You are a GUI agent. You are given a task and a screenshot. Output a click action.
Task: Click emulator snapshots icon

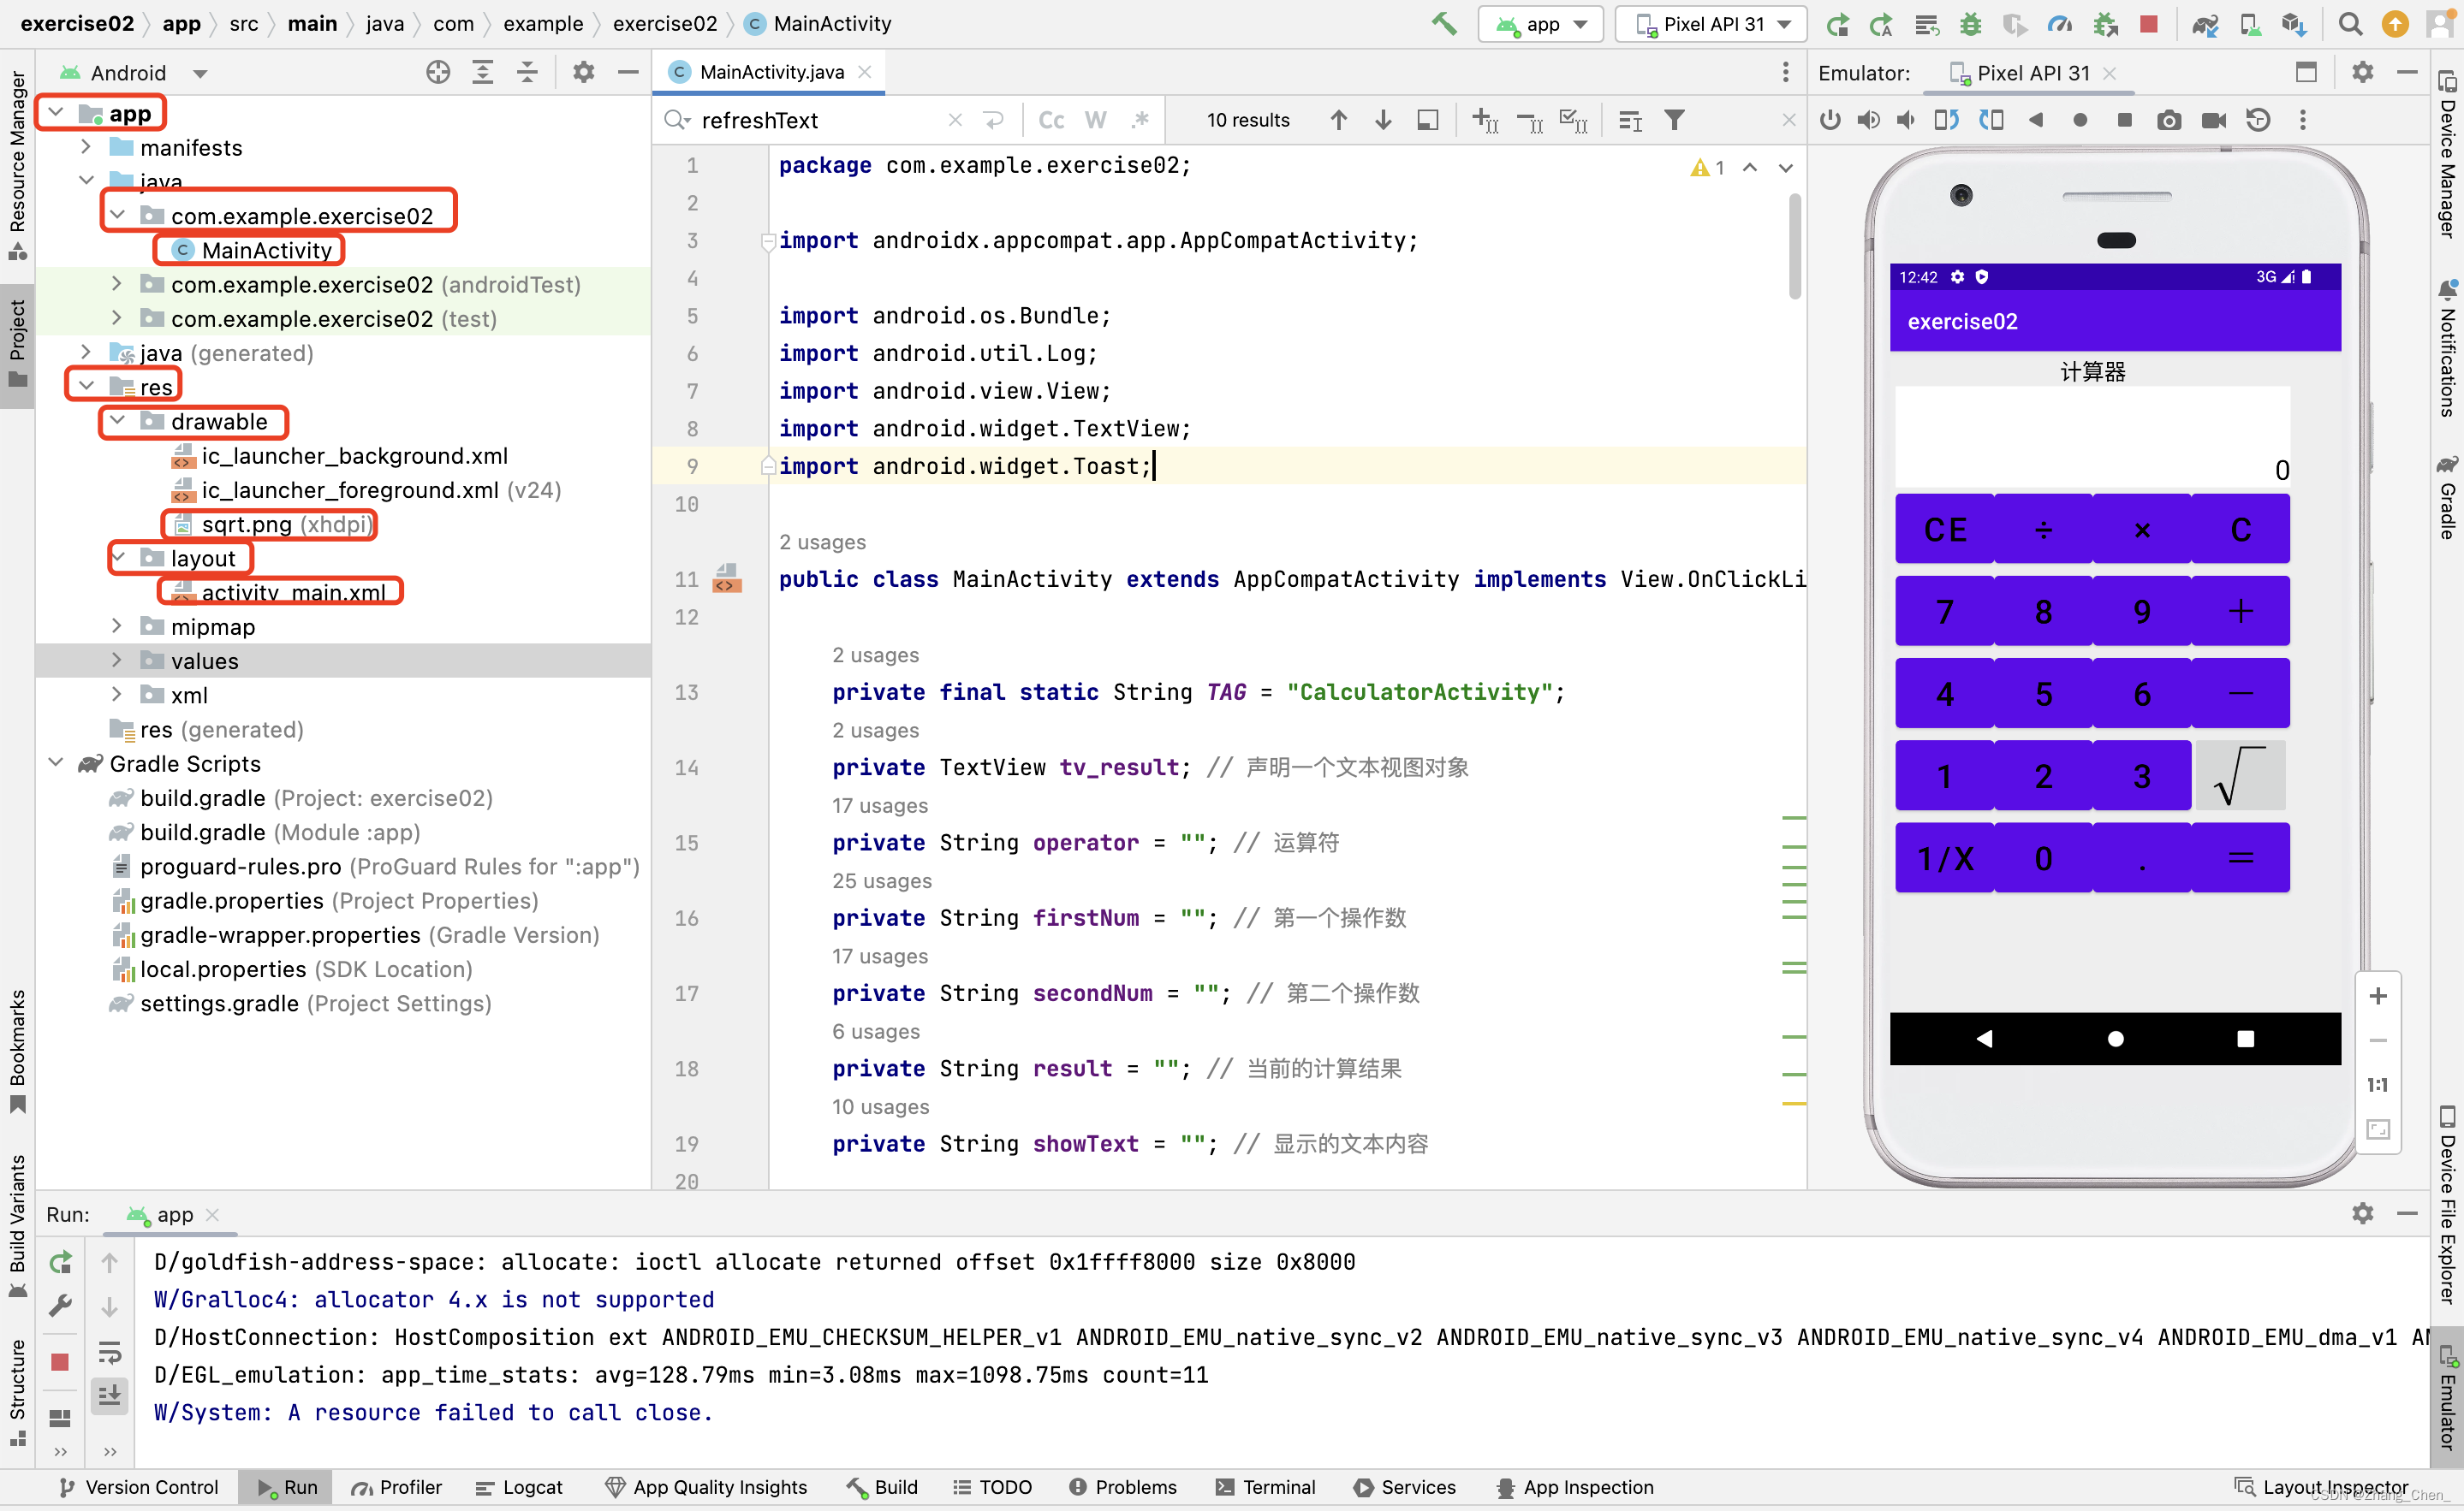(2258, 120)
